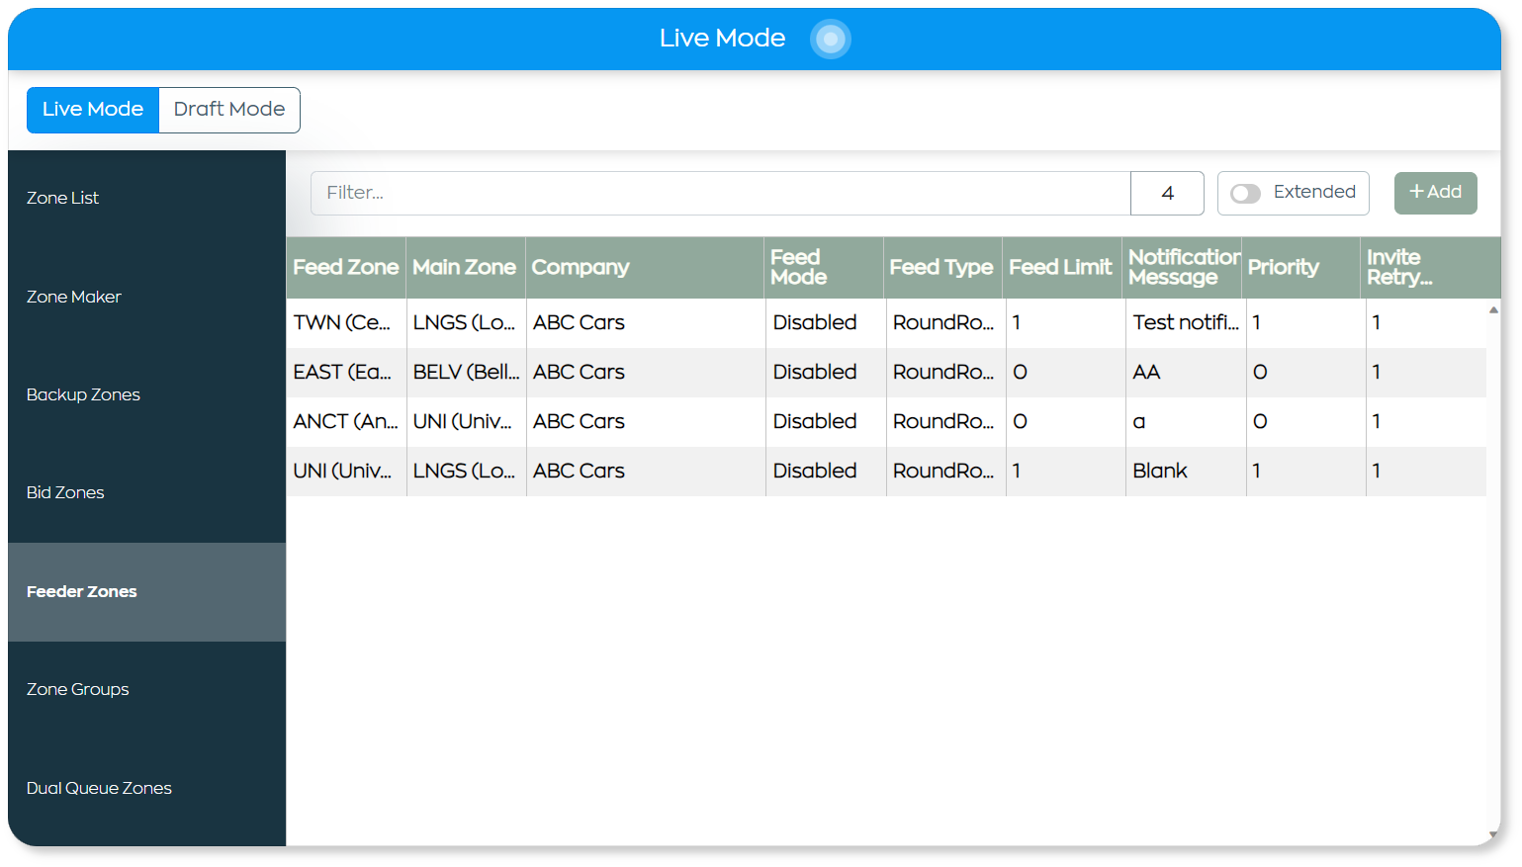Screen dimensions: 1522x867
Task: Click the +Add button
Action: tap(1435, 193)
